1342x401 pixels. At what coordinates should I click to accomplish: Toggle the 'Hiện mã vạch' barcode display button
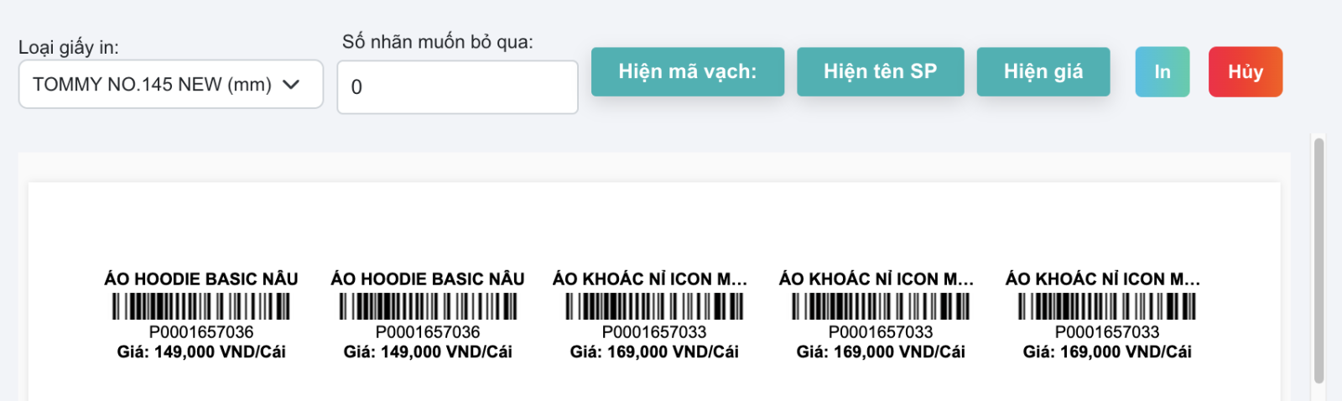(688, 71)
